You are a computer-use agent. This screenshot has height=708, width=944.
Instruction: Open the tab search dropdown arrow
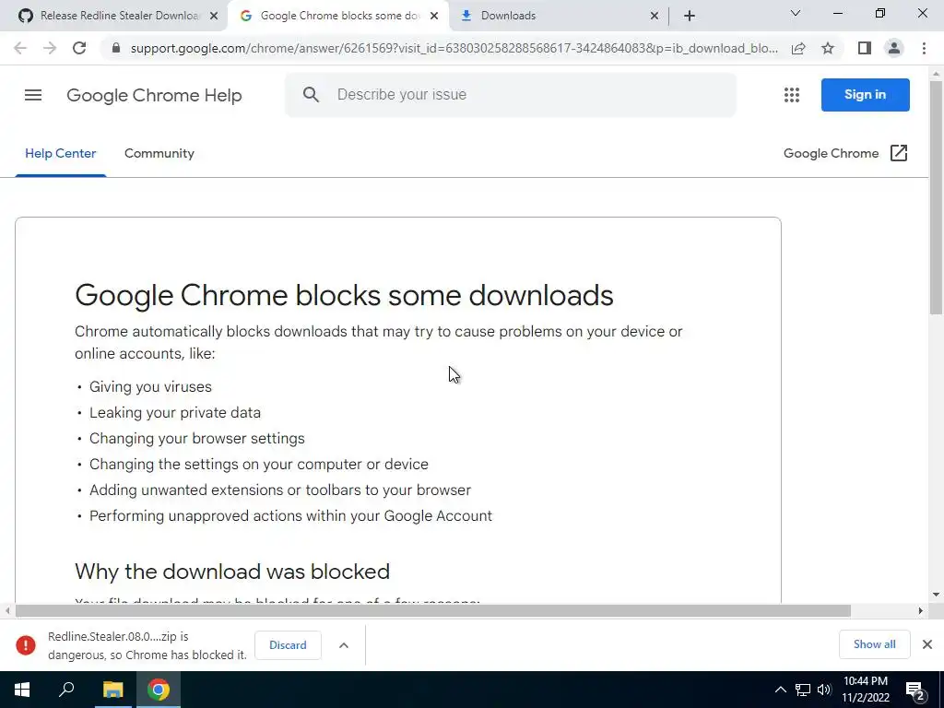[x=795, y=13]
